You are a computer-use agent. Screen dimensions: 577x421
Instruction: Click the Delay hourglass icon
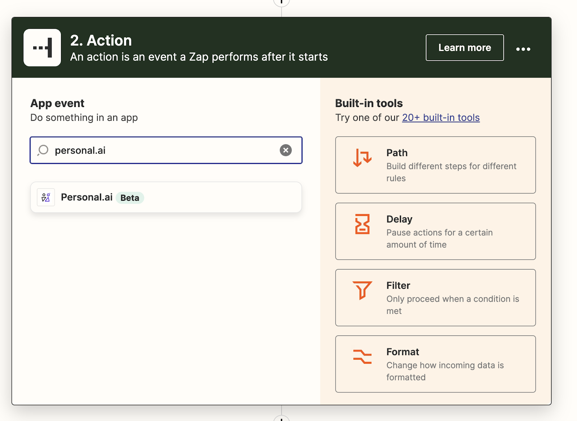pyautogui.click(x=362, y=224)
